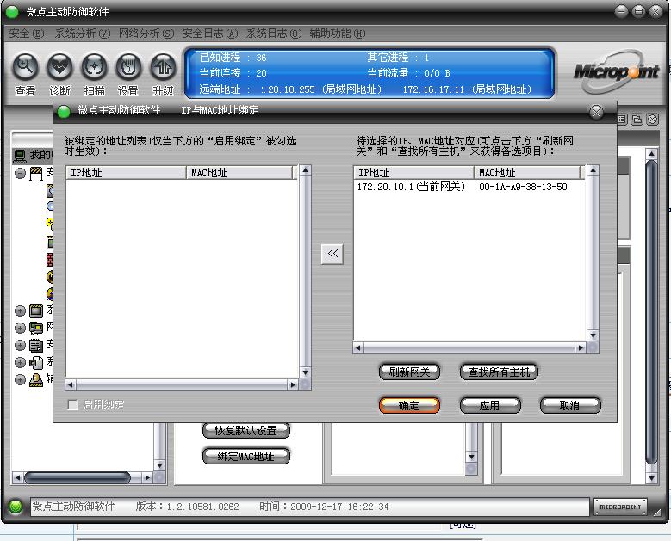Viewport: 671px width, 541px height.
Task: Expand the tree node beside the documents icon
Action: click(x=20, y=362)
